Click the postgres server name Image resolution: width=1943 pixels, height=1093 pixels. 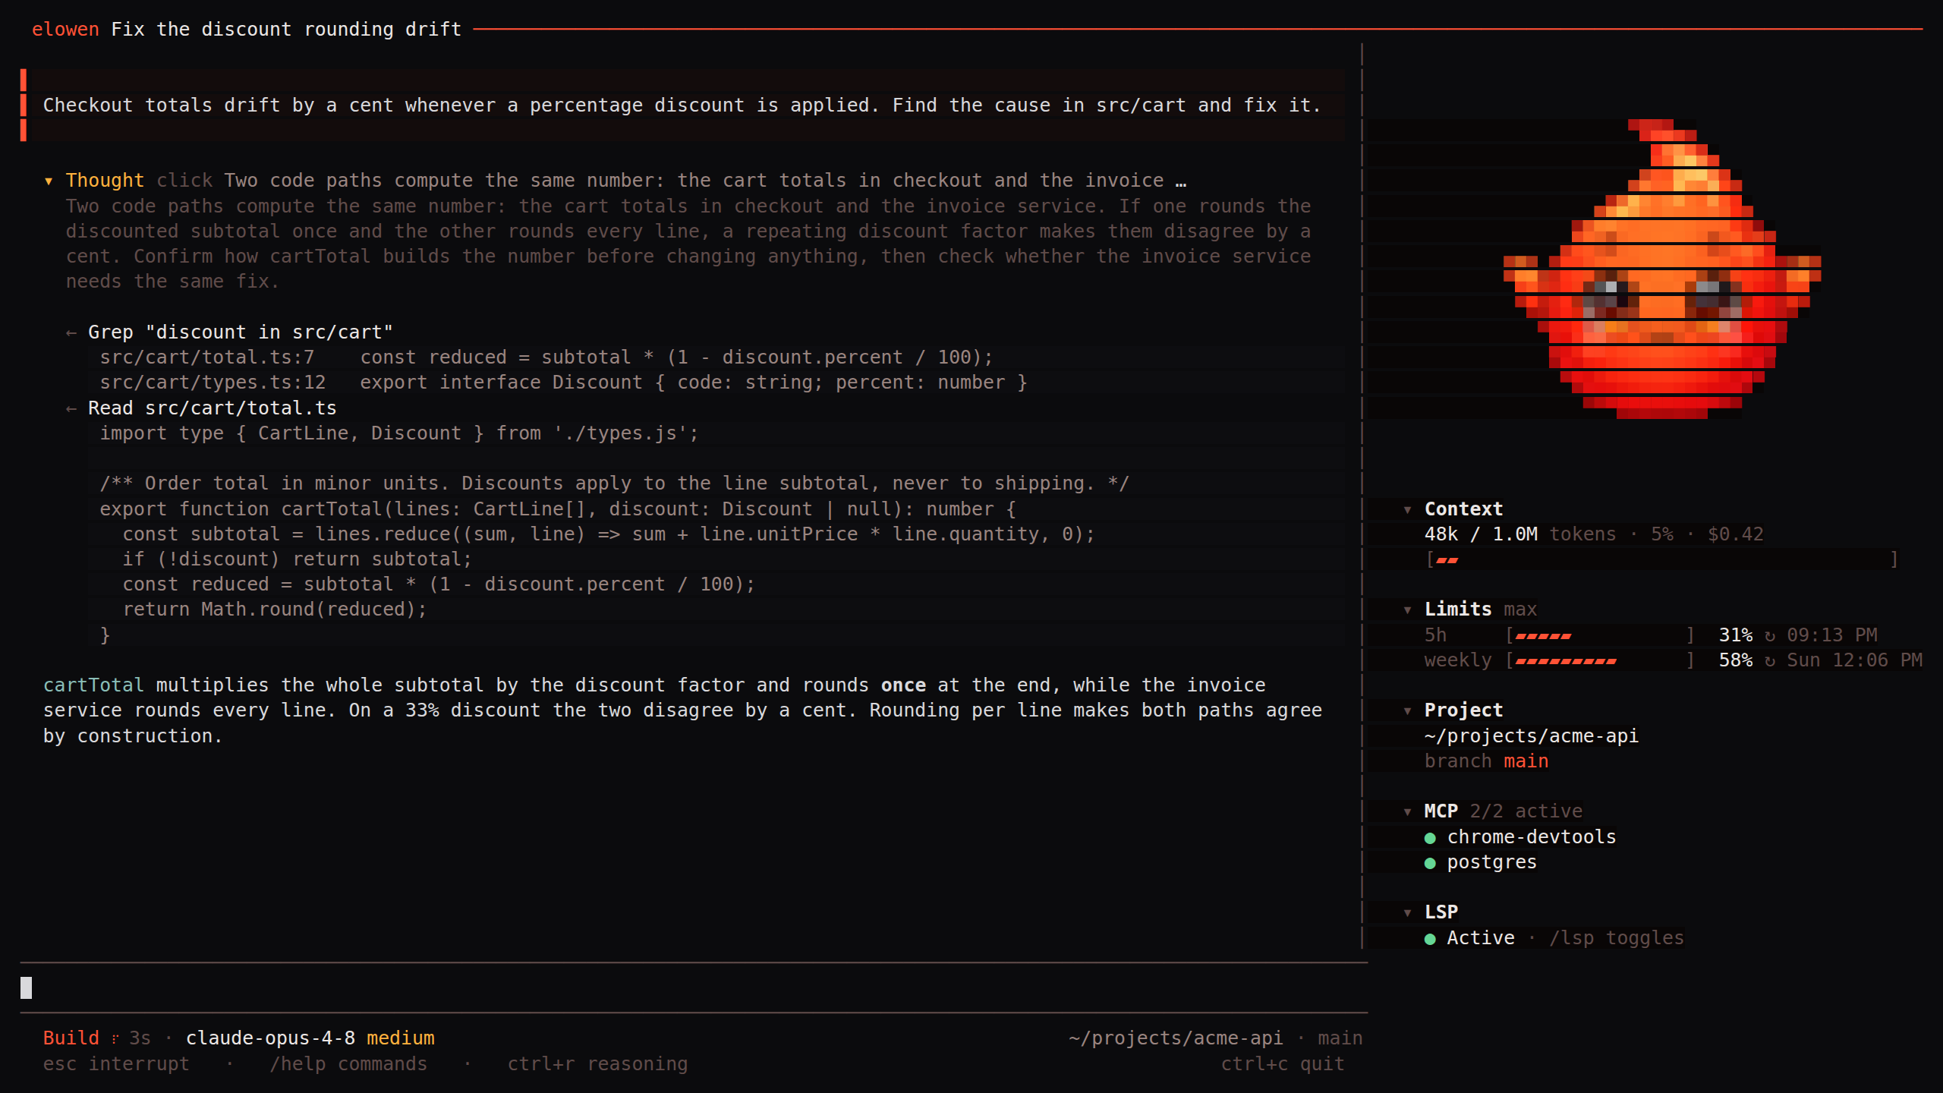[x=1492, y=862]
